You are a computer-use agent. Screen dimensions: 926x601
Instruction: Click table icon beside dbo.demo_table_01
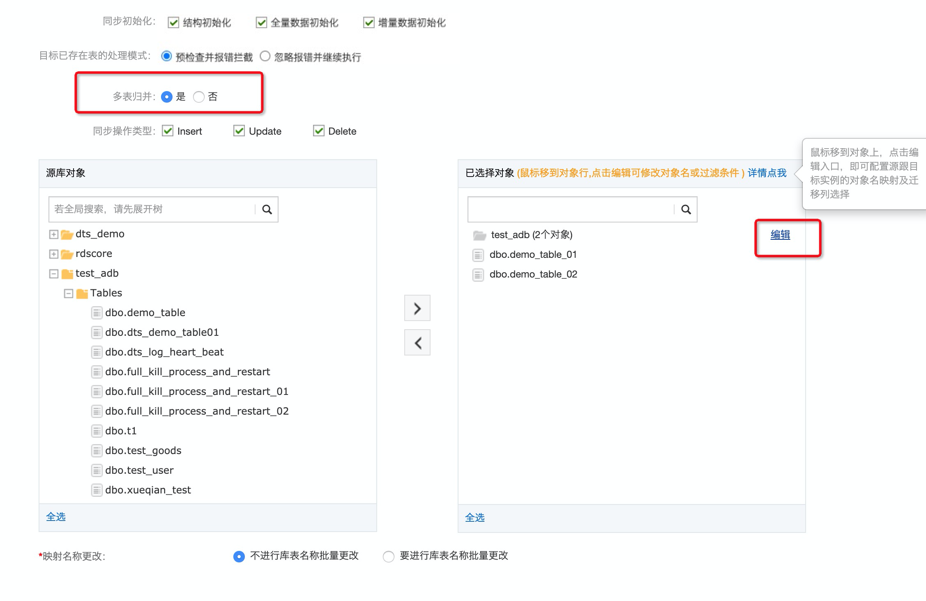coord(478,255)
